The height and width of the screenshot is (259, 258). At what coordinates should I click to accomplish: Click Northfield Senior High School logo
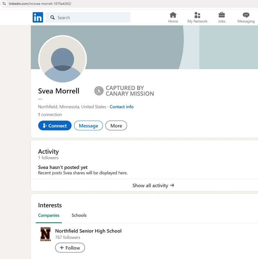[x=45, y=234]
